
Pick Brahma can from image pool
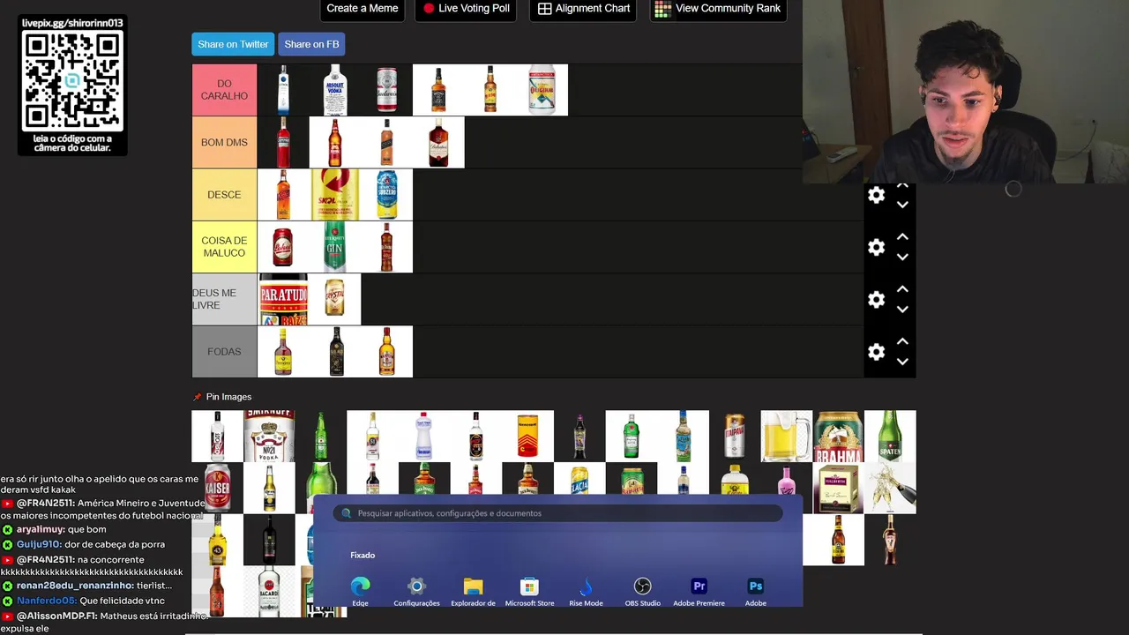pos(838,436)
